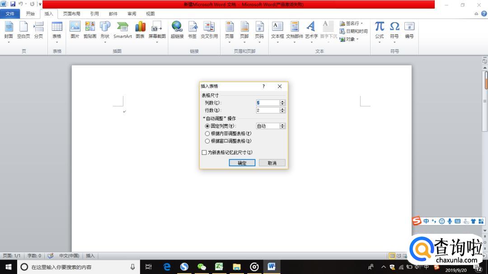Switch to the Page Layout tab

pyautogui.click(x=71, y=14)
